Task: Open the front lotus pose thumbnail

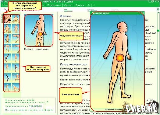Action: coord(16,19)
